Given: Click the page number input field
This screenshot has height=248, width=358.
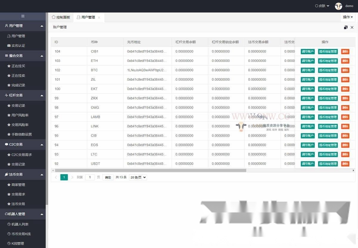Looking at the screenshot, I should (x=90, y=177).
